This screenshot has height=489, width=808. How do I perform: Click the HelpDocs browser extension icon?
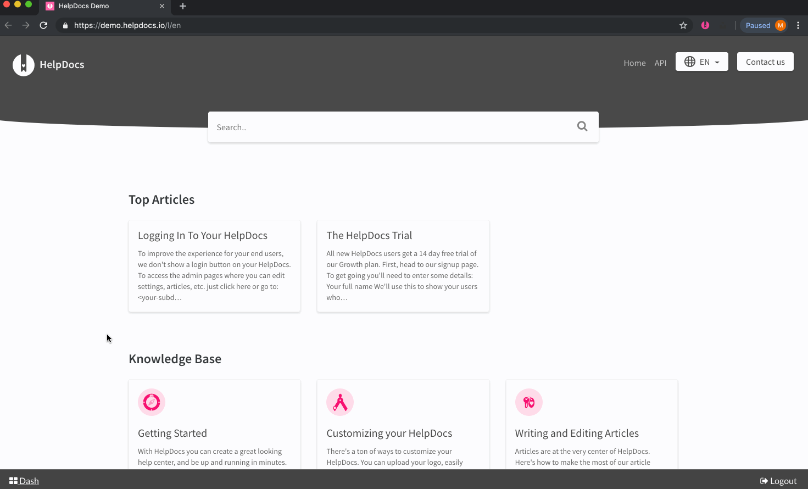705,25
